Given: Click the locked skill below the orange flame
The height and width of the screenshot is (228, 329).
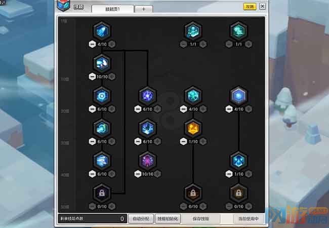Looking at the screenshot, I should (x=193, y=194).
